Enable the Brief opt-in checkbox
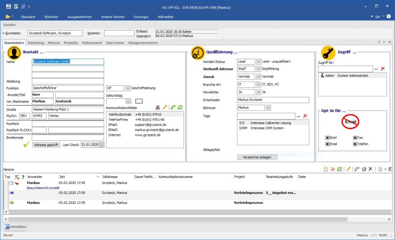This screenshot has width=395, height=240. click(x=328, y=137)
